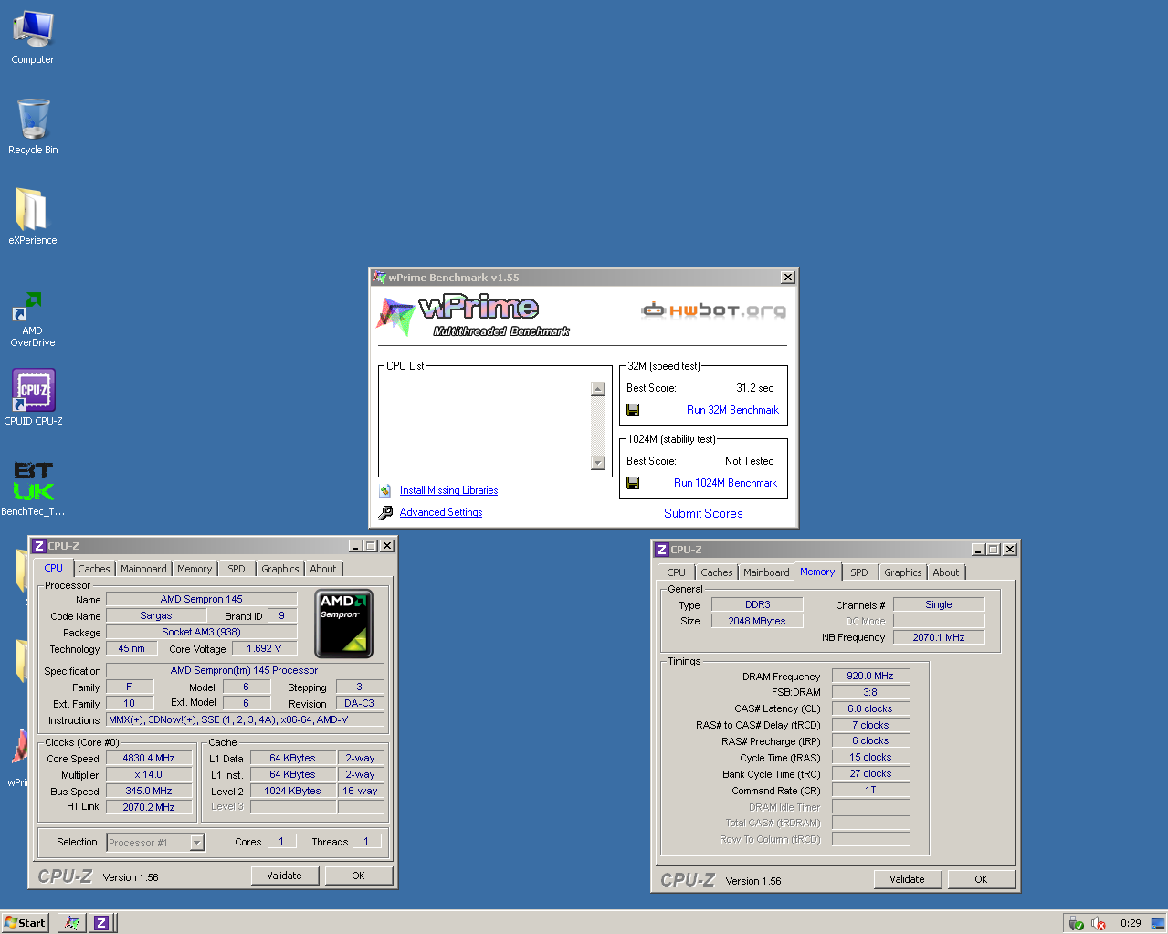
Task: Click the right CPU-Z title bar Z icon
Action: 662,550
